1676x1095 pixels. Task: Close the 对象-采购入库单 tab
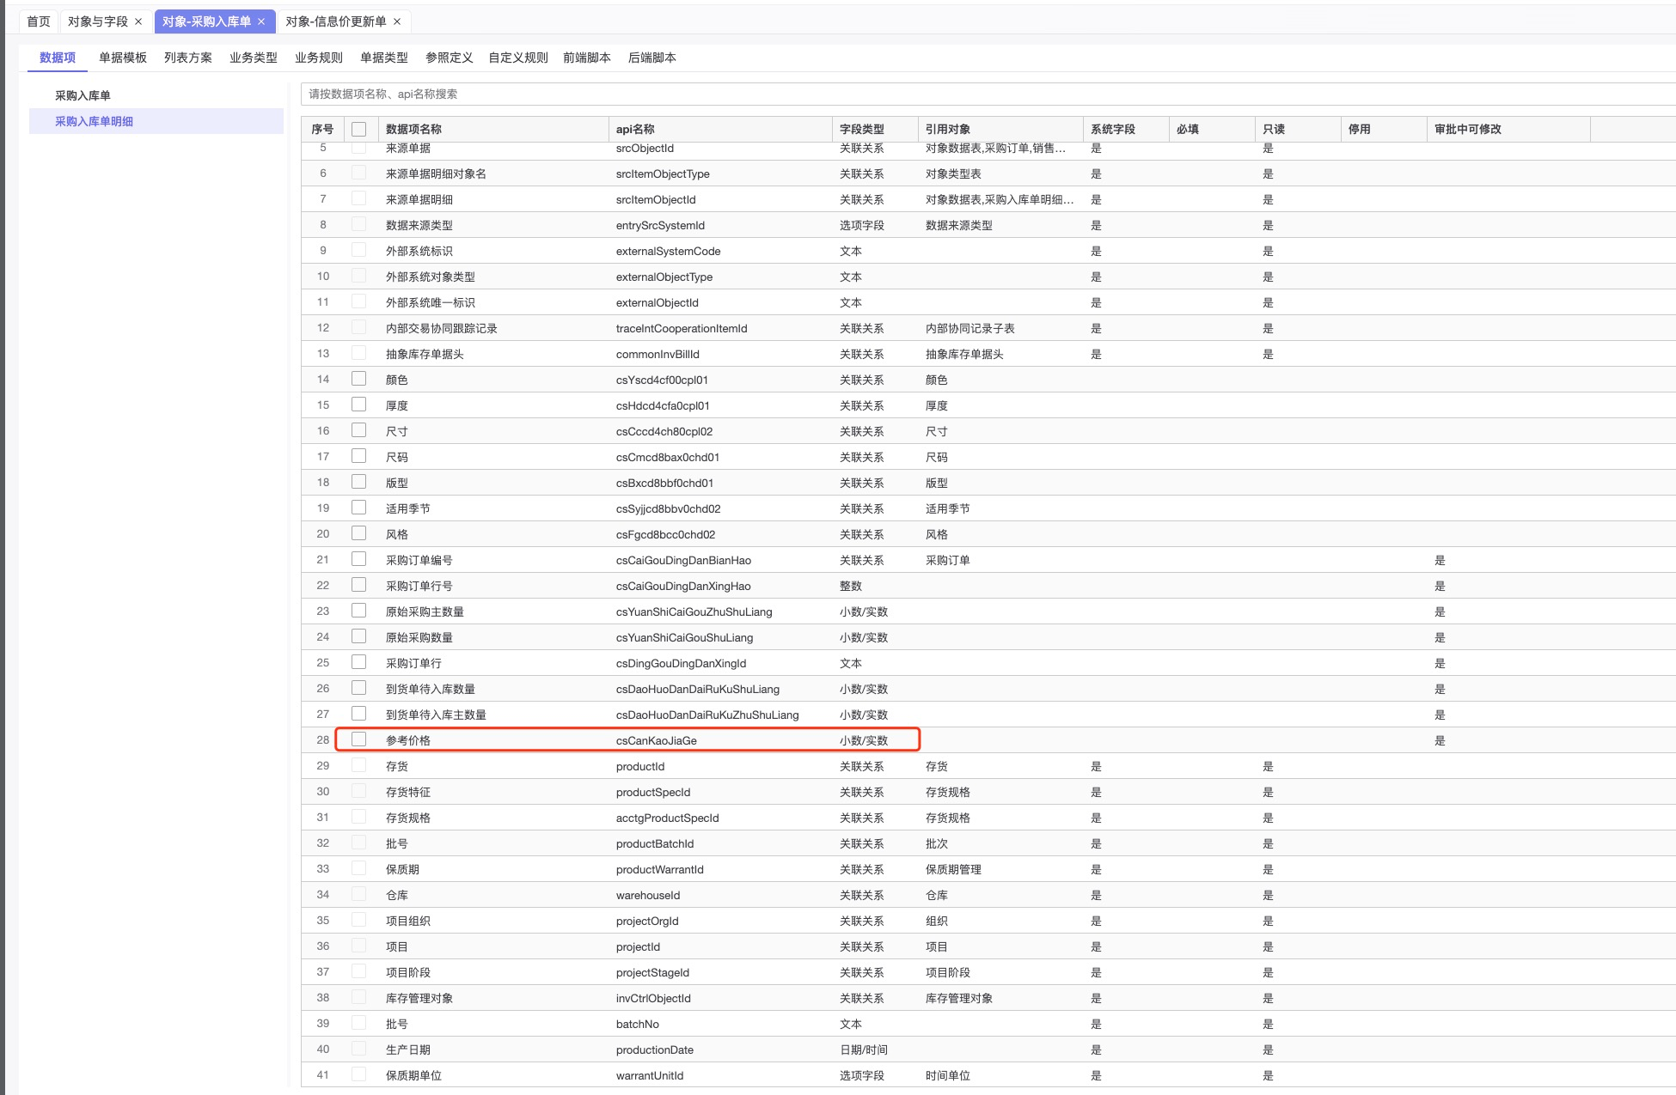pos(261,21)
